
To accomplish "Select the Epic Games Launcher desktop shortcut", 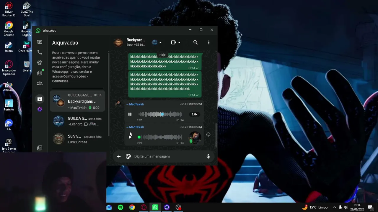I will pos(9,145).
